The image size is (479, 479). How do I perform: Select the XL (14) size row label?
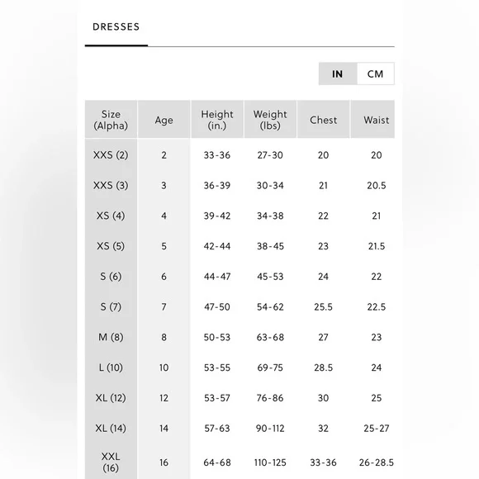(x=111, y=428)
